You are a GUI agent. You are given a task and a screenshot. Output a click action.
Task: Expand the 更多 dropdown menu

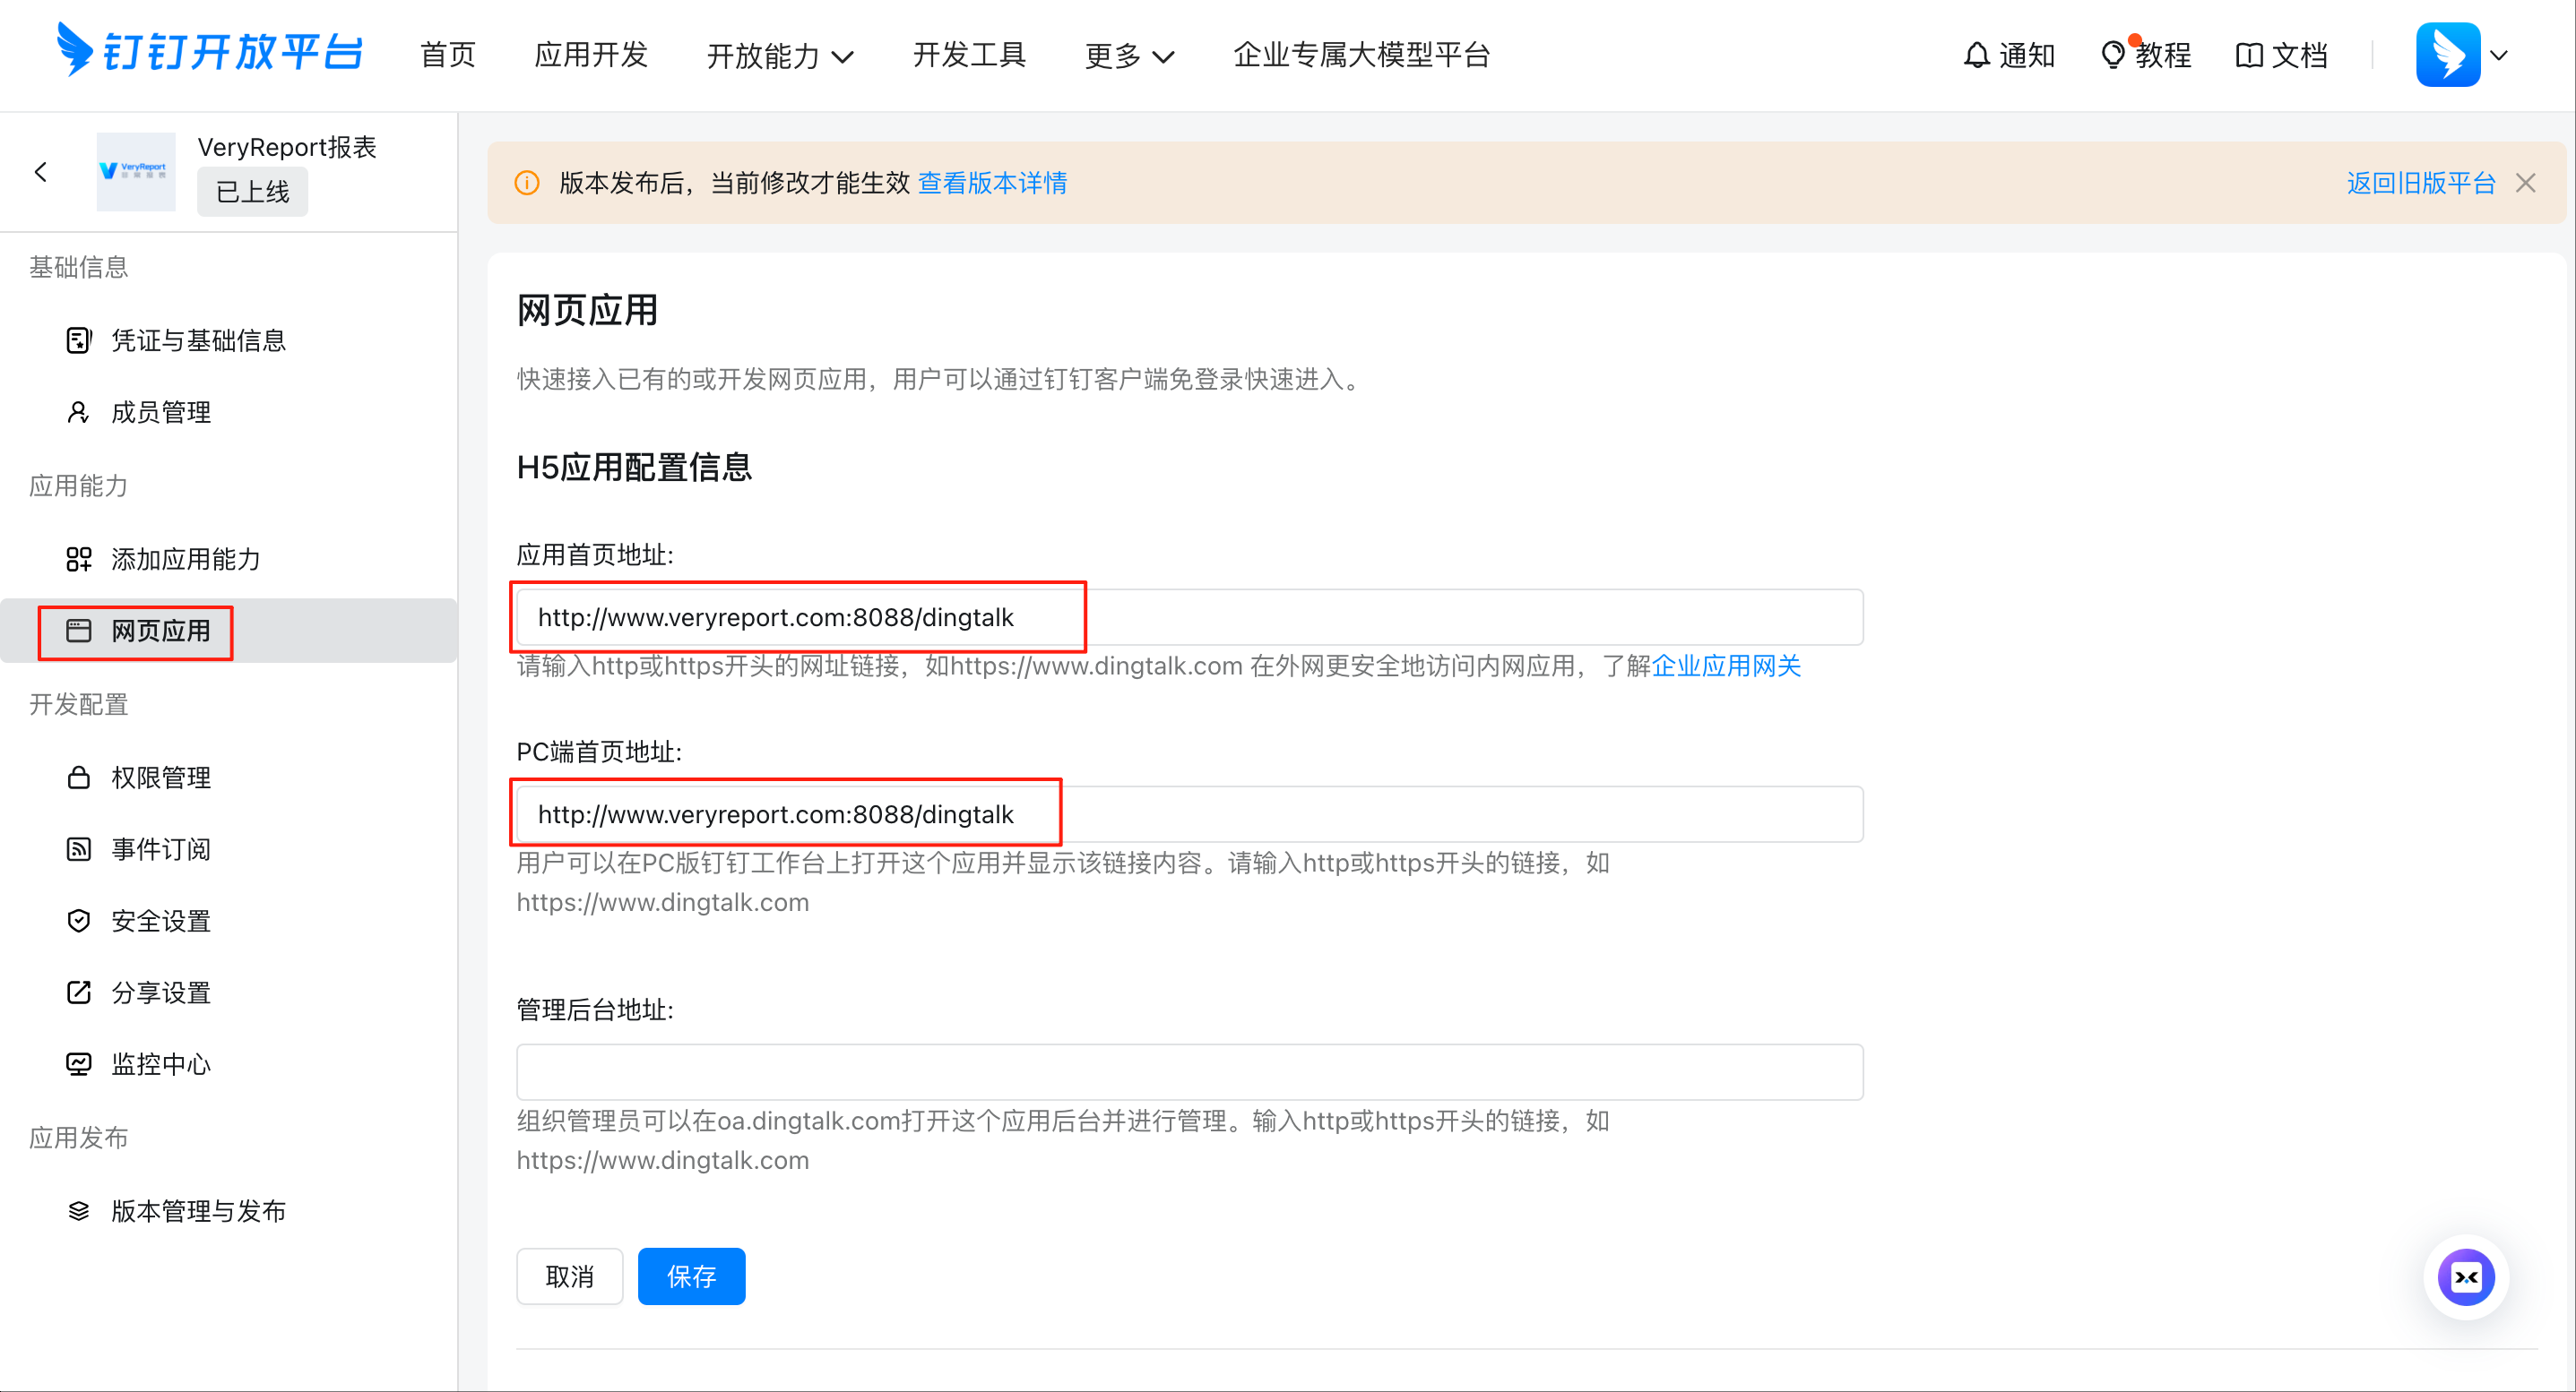pyautogui.click(x=1129, y=56)
